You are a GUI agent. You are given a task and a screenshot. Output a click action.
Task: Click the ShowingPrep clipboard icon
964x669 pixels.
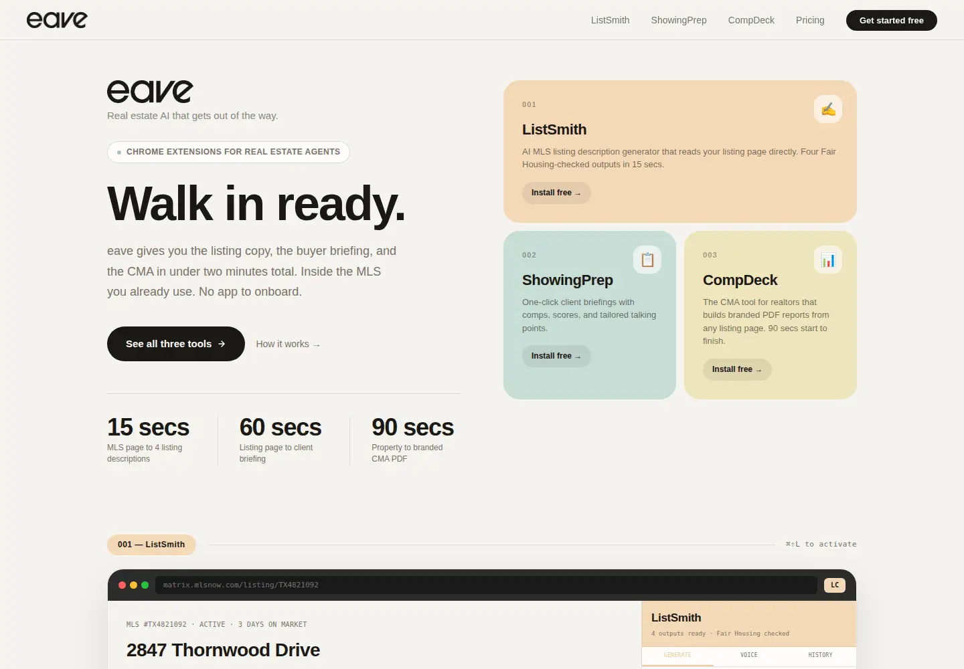coord(647,260)
